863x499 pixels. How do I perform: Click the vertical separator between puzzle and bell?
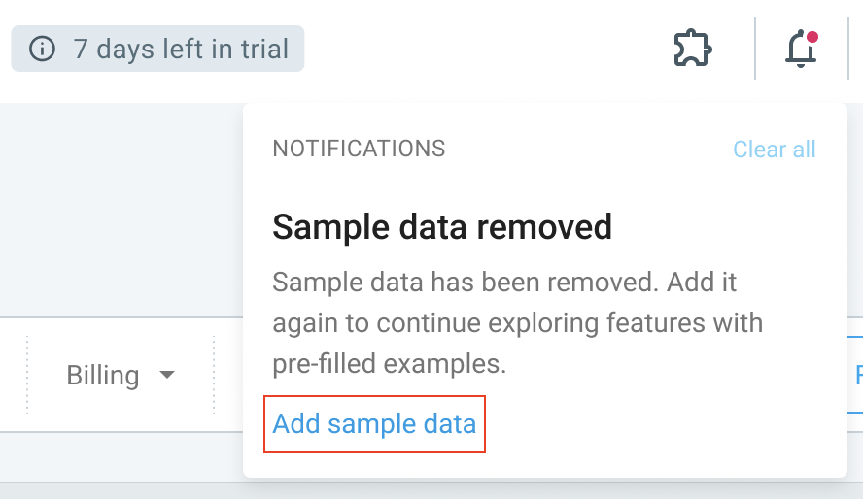[755, 49]
